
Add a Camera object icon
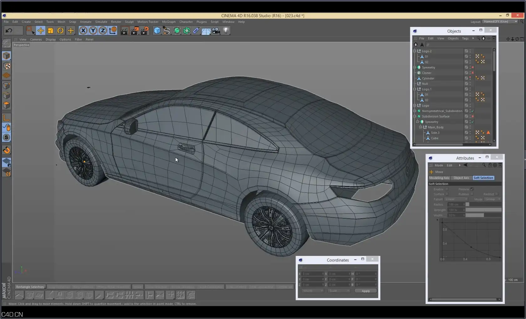(x=216, y=30)
